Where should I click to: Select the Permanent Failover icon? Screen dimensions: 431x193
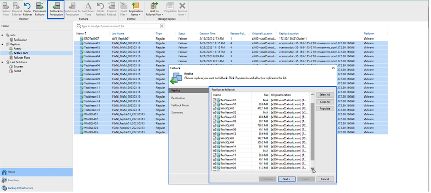click(x=40, y=6)
